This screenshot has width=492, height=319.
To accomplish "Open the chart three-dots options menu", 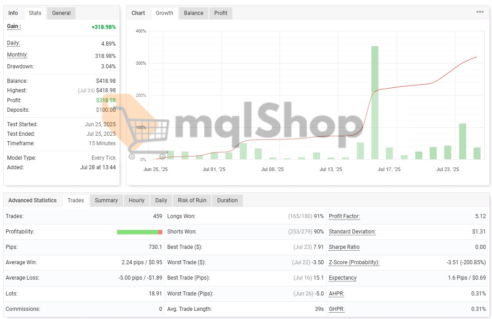I will [x=480, y=12].
